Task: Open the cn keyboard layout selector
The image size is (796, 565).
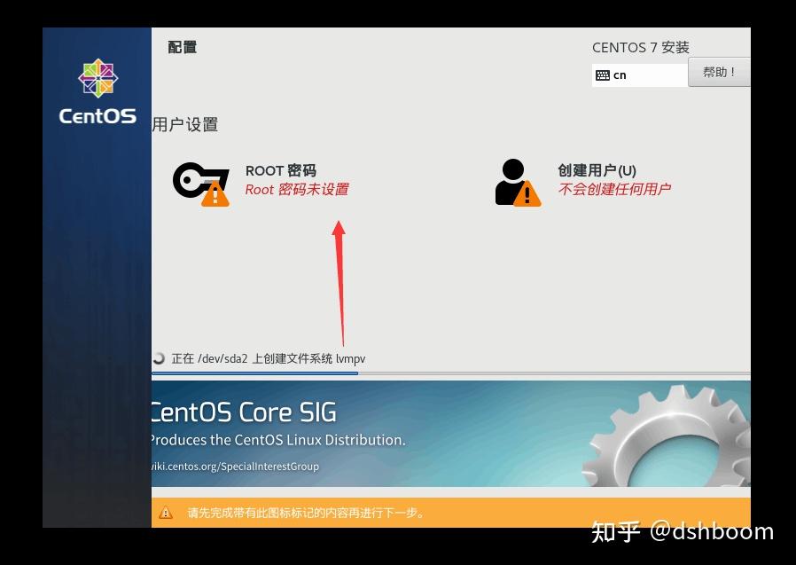Action: pos(638,75)
